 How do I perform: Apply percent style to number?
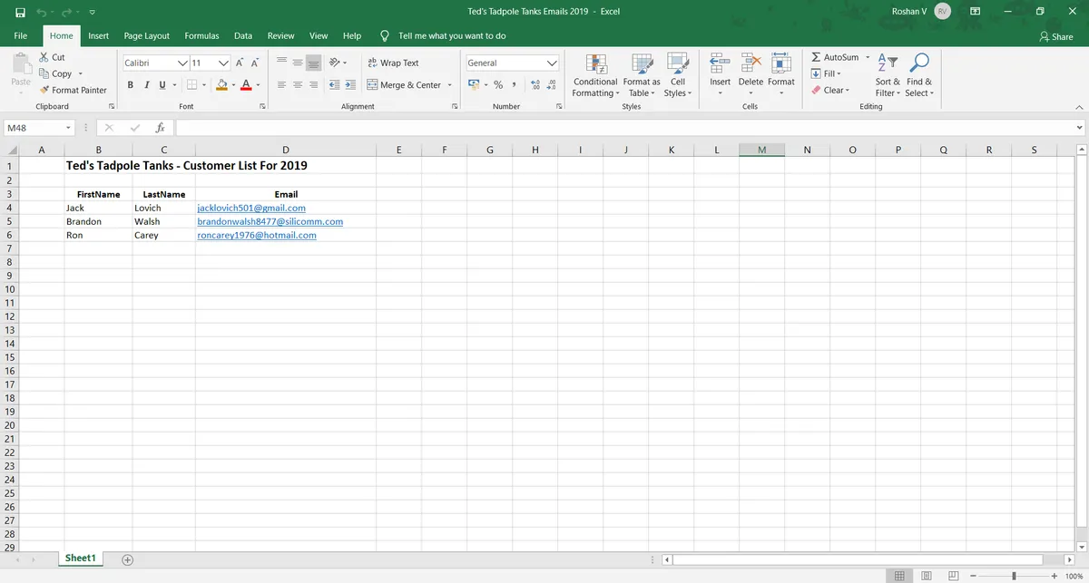point(498,84)
